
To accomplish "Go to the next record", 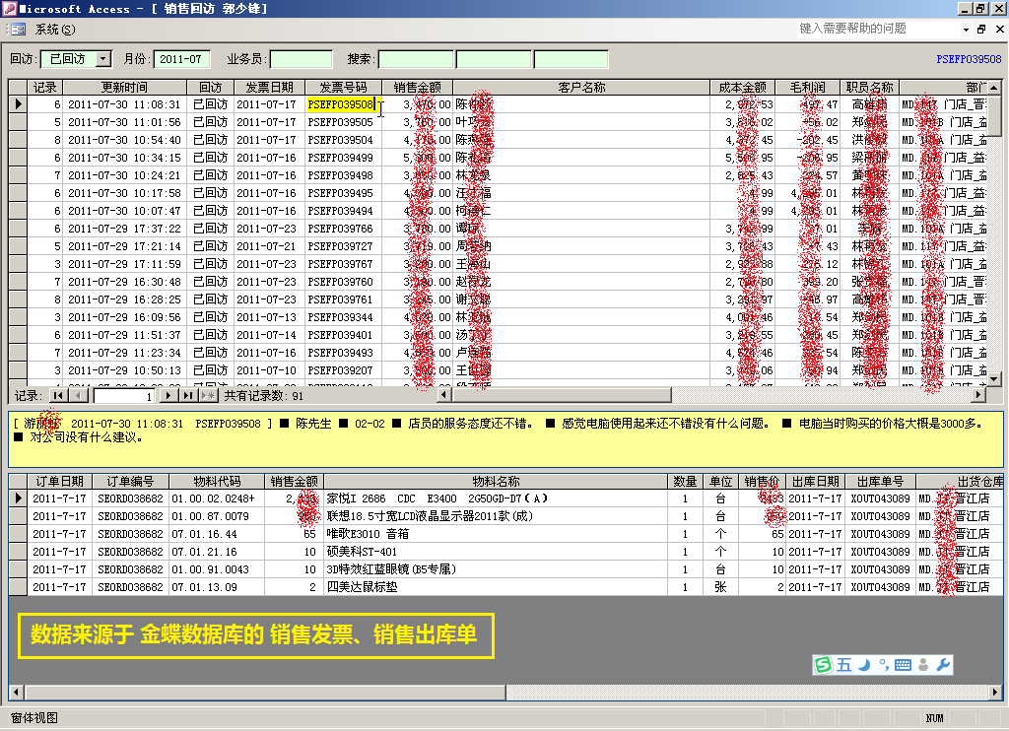I will coord(168,395).
